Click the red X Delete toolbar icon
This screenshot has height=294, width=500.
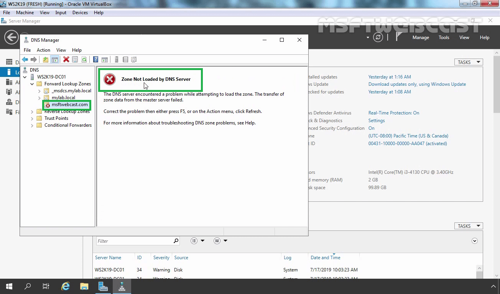pos(66,59)
